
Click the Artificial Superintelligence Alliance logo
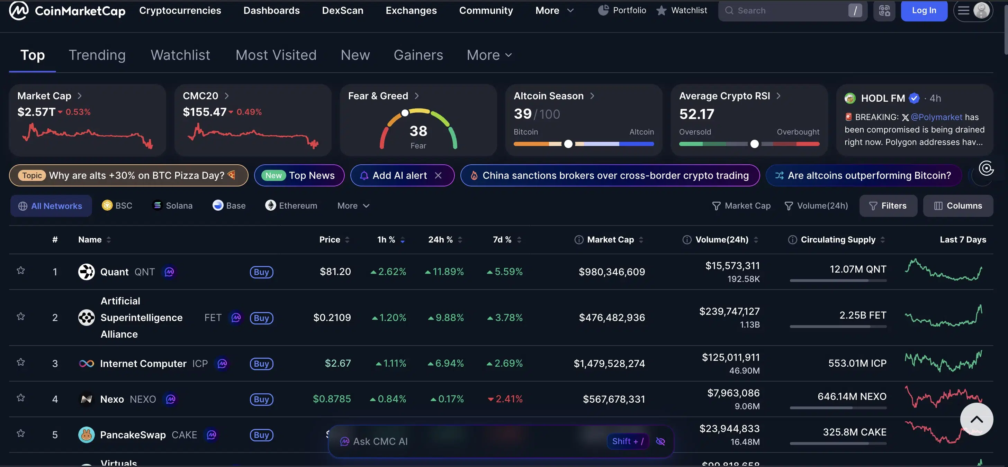(x=87, y=318)
